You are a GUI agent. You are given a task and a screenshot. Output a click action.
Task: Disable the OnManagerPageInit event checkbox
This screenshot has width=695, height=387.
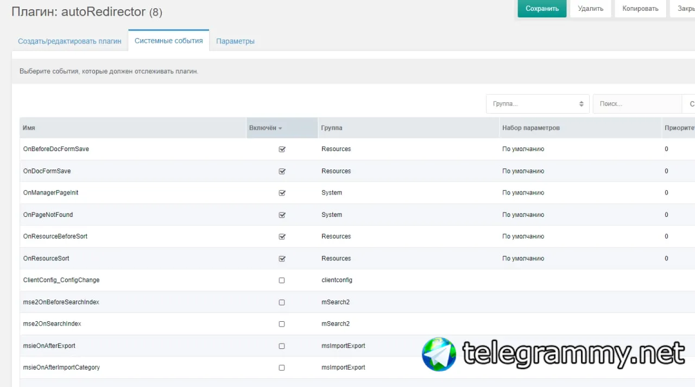tap(282, 193)
